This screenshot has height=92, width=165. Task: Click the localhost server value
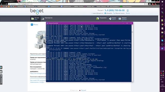coord(33,59)
